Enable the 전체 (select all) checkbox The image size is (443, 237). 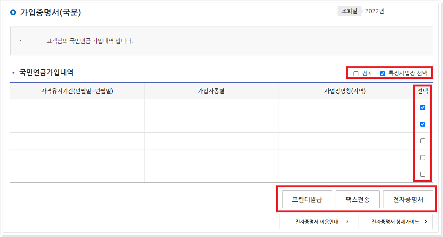tap(356, 73)
